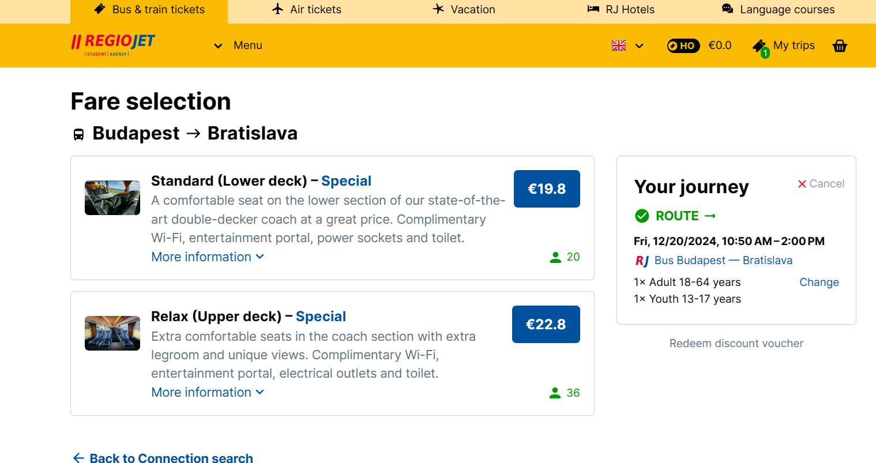Click the 20 free seats person icon
Viewport: 876px width, 463px height.
555,257
